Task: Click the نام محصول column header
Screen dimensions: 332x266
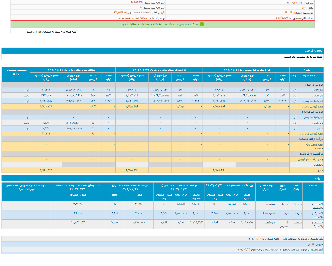Action: pos(310,75)
